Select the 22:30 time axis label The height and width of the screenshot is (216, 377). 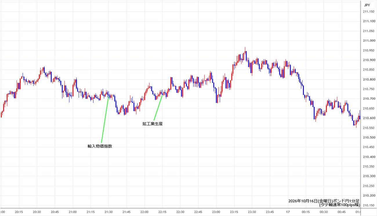180,212
